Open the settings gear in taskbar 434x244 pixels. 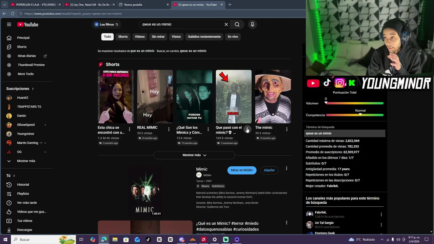tap(215, 240)
